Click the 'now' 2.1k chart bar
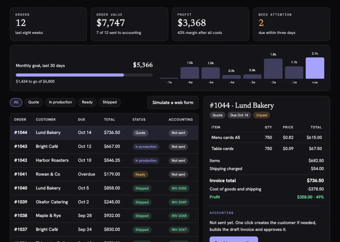340x242 pixels. pyautogui.click(x=315, y=68)
